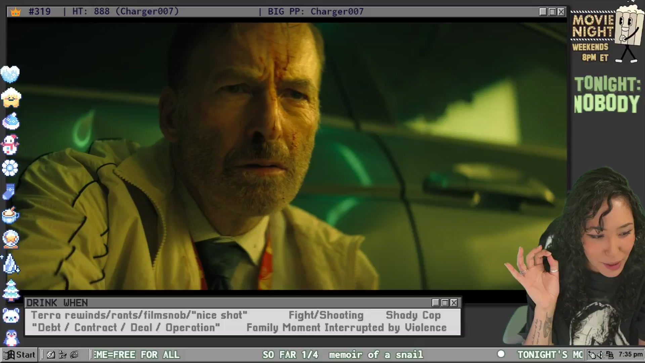
Task: Click the white dot in the taskbar ticker
Action: click(501, 354)
